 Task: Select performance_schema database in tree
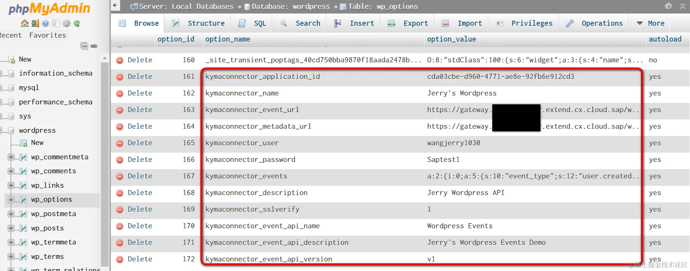coord(55,102)
